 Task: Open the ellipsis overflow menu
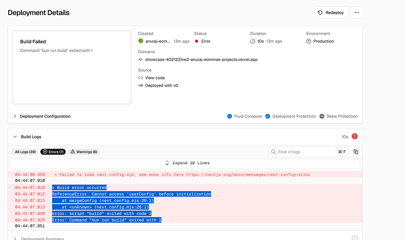356,12
